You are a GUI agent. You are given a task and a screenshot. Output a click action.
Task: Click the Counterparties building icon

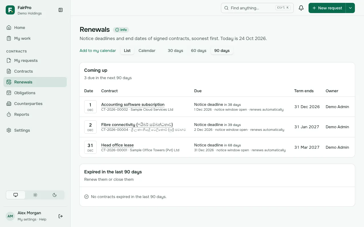[9, 104]
